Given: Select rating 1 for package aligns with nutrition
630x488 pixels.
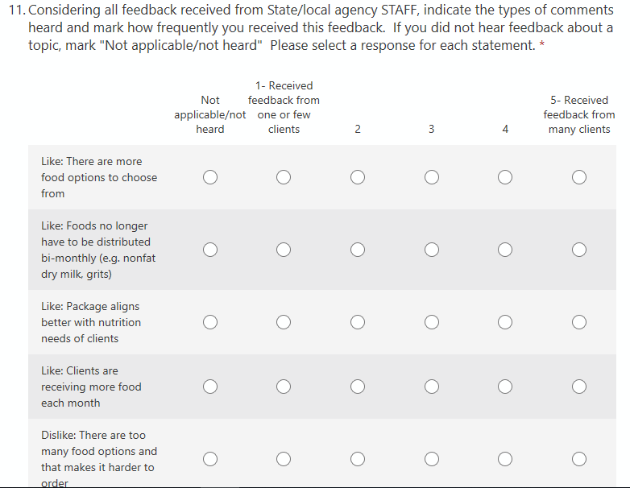Looking at the screenshot, I should (284, 322).
